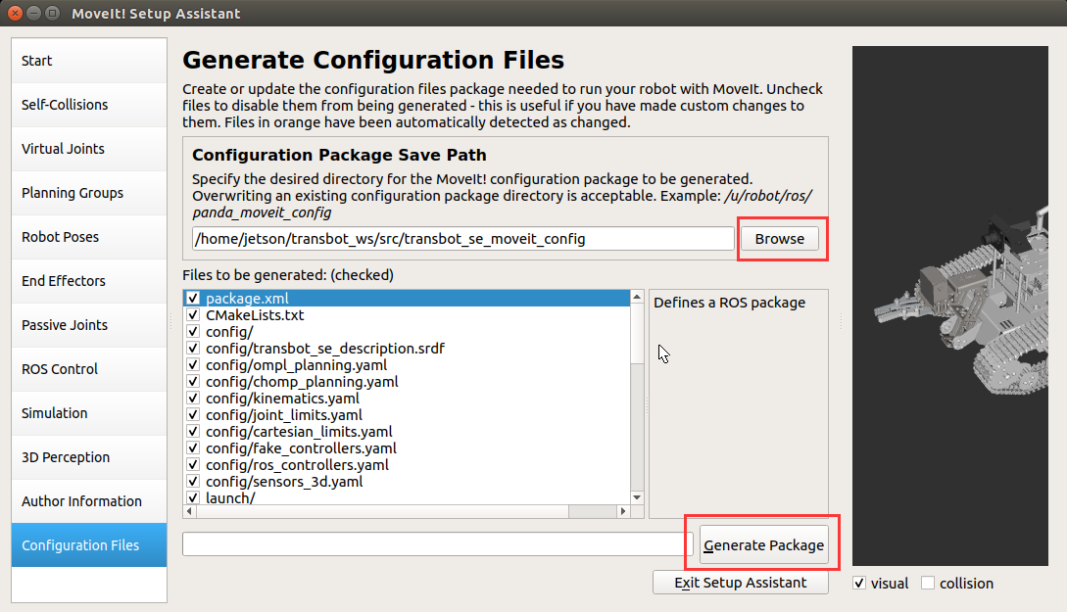The height and width of the screenshot is (612, 1067).
Task: Uncheck config/sensors_3d.yaml checkbox
Action: pyautogui.click(x=193, y=482)
